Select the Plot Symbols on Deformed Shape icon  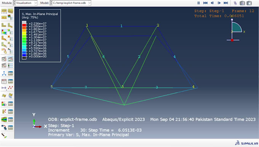4,38
